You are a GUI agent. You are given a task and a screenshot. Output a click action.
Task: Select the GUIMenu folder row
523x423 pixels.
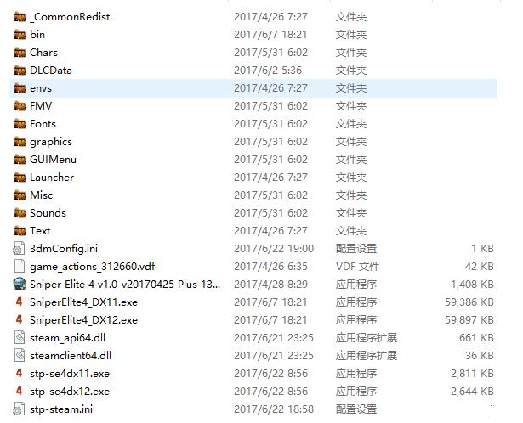tap(253, 159)
